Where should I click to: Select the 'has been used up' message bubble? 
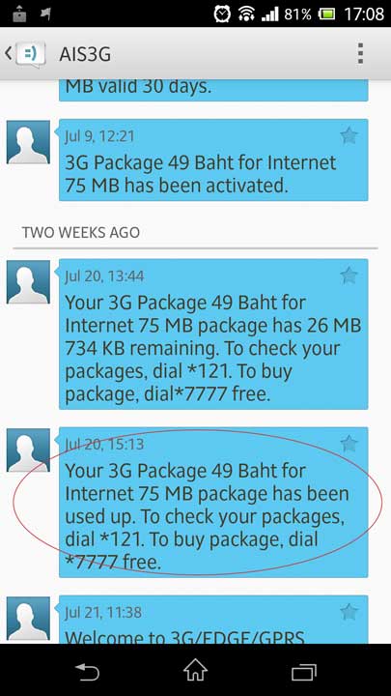[x=213, y=502]
